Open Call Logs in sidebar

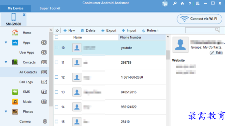pyautogui.click(x=26, y=82)
